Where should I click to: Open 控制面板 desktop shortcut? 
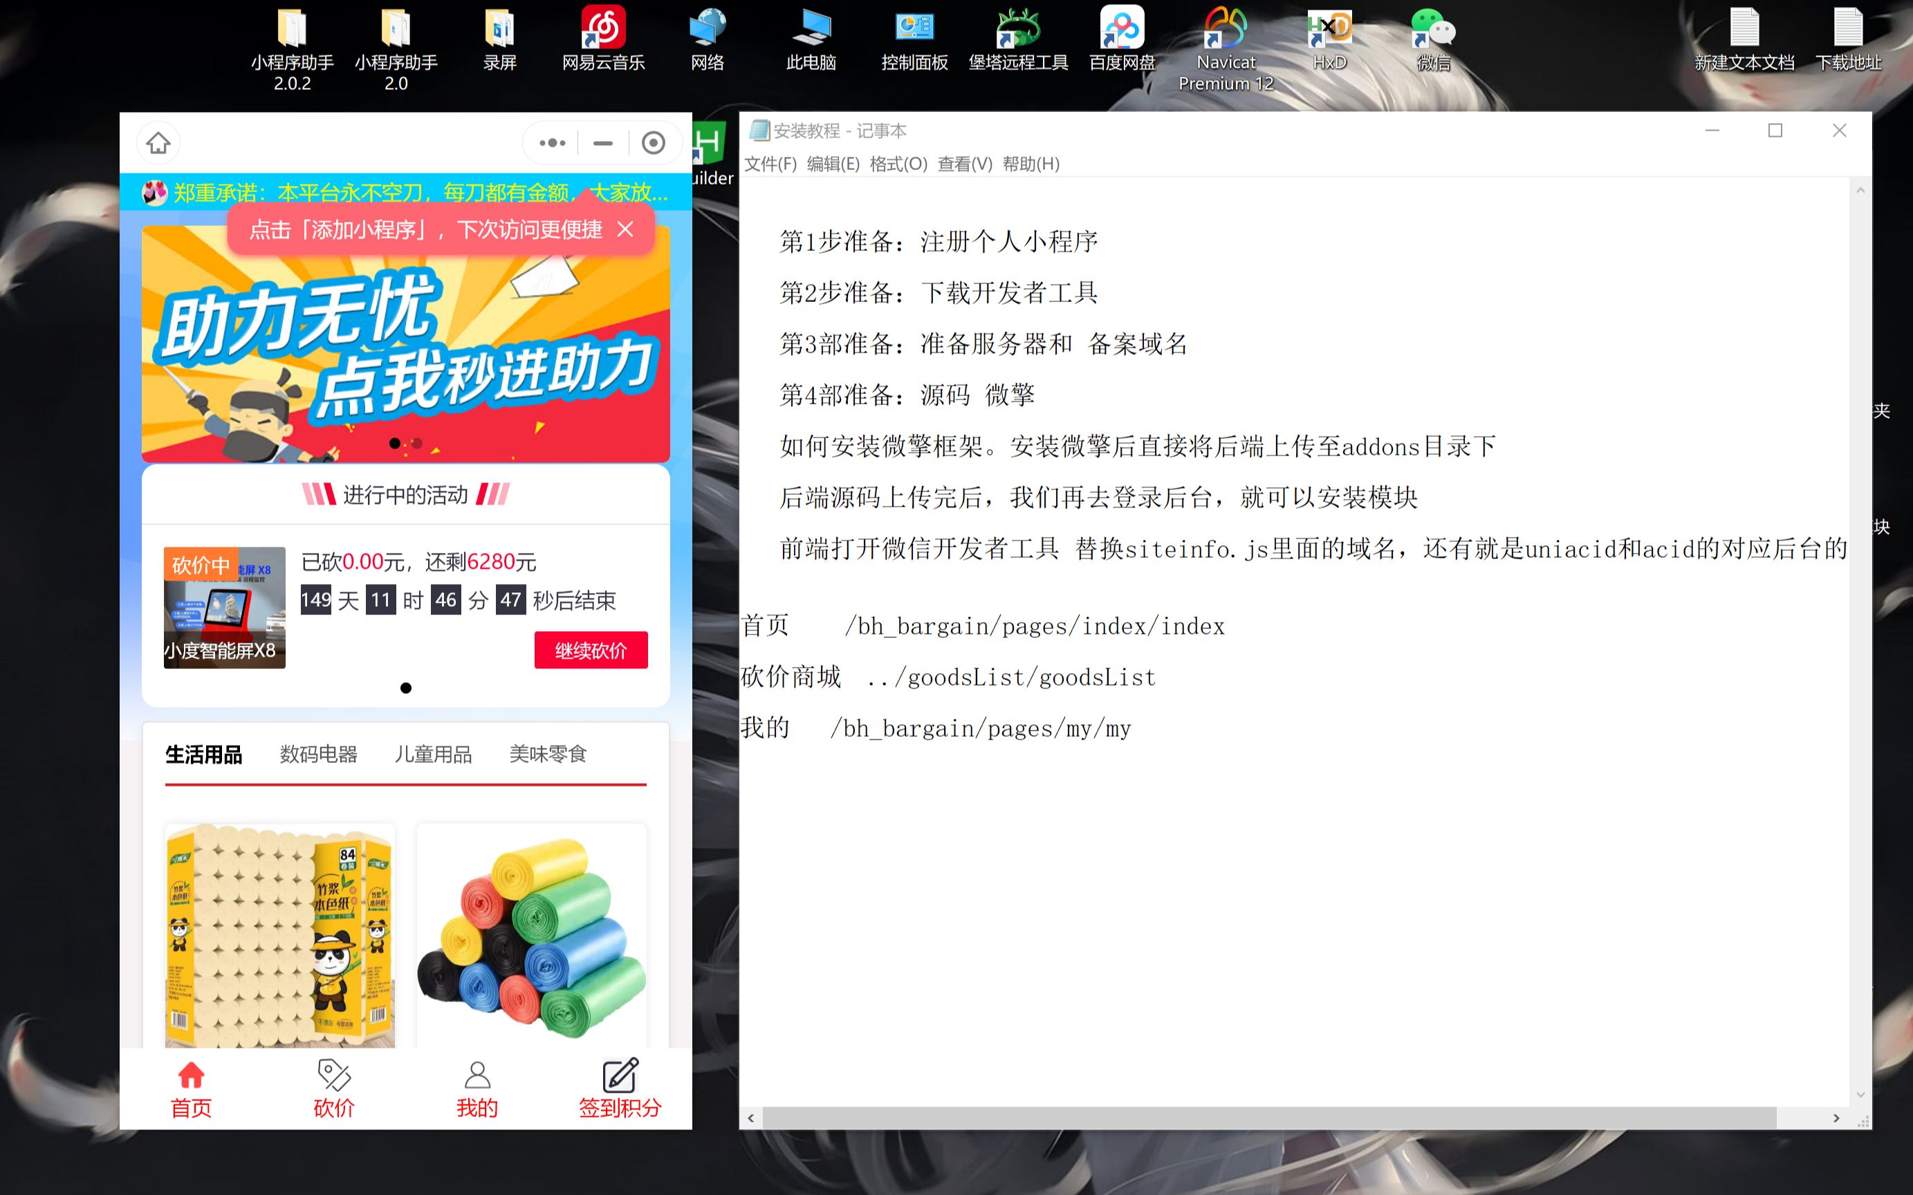click(x=914, y=39)
